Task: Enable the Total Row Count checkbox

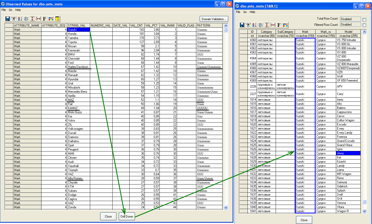Action: point(364,20)
